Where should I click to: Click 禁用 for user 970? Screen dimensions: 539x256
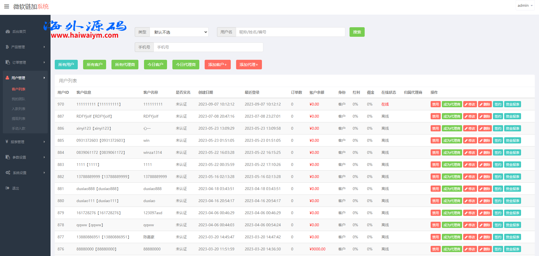pyautogui.click(x=435, y=104)
